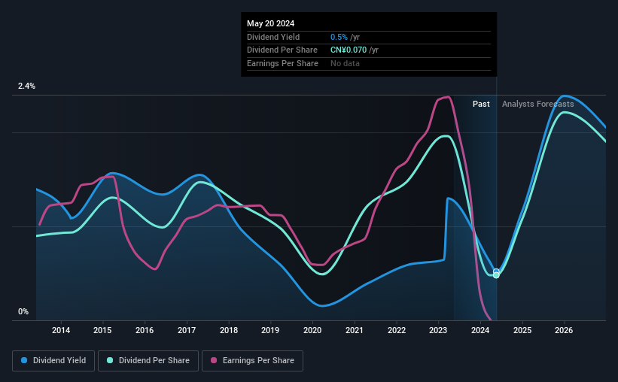Click the May 20 2024 tooltip date
Viewport: 618px width, 382px height.
click(x=270, y=23)
